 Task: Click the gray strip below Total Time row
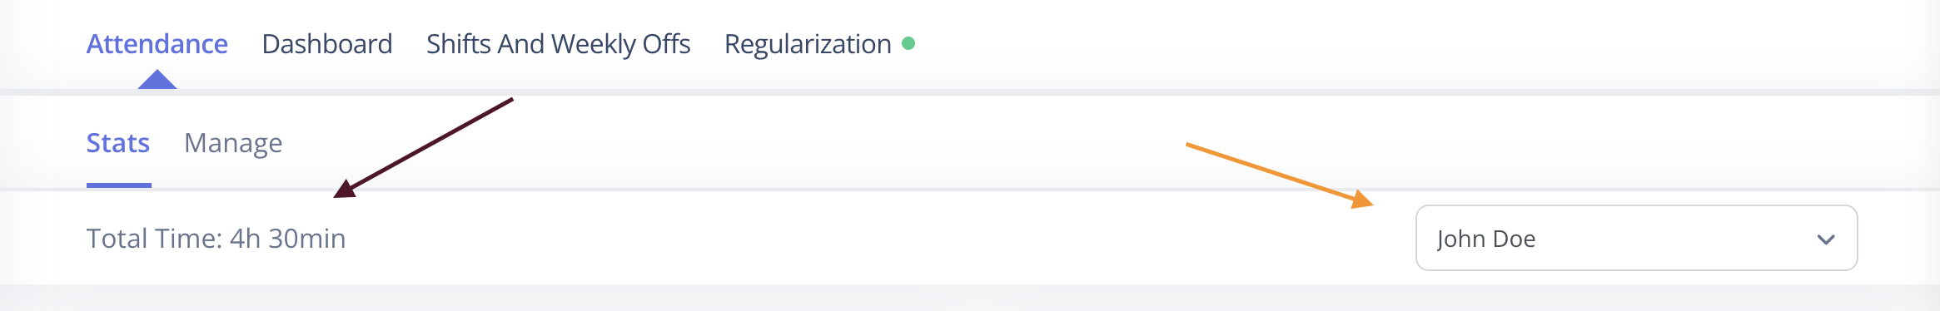970,298
